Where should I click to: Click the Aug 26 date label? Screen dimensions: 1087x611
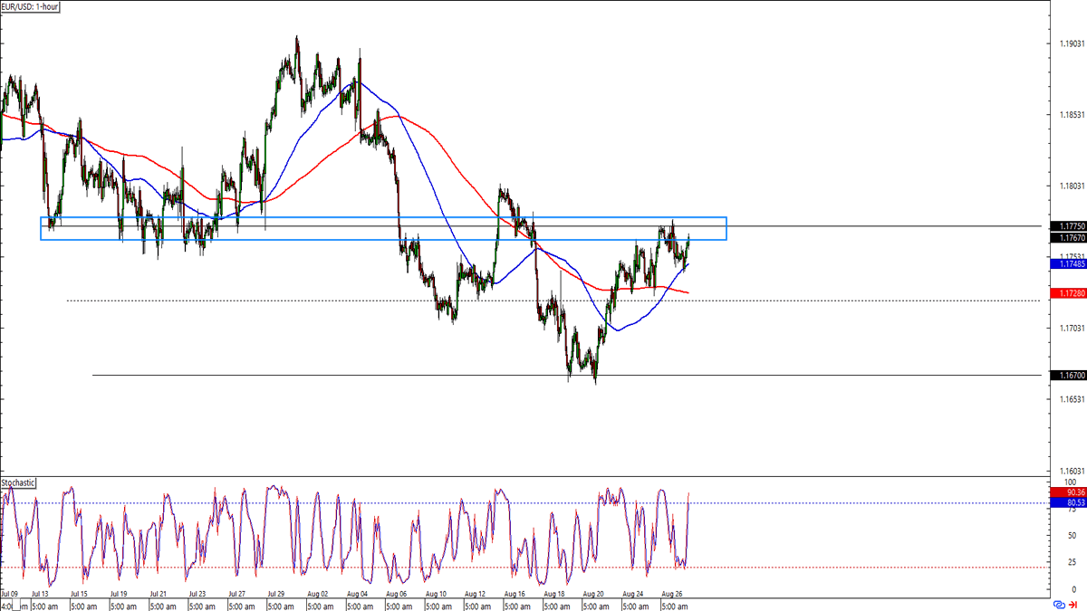[x=673, y=596]
